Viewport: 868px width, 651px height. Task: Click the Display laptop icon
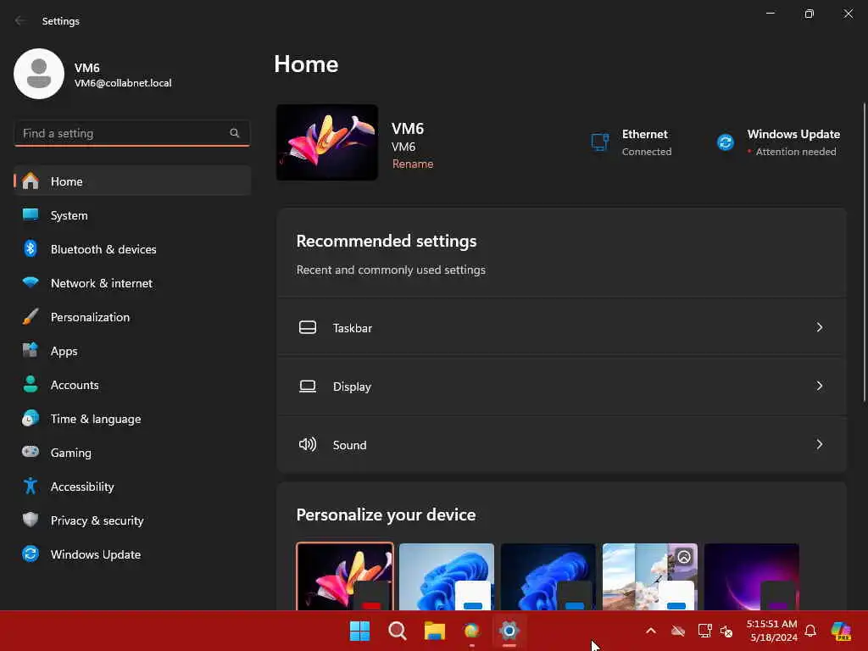pos(308,386)
